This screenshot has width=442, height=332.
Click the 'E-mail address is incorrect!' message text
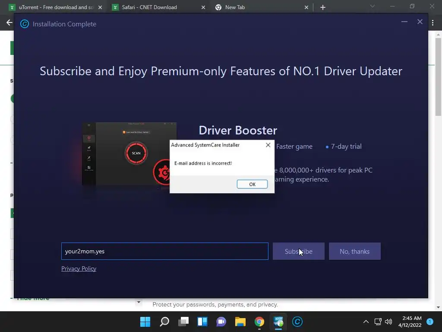tap(203, 163)
